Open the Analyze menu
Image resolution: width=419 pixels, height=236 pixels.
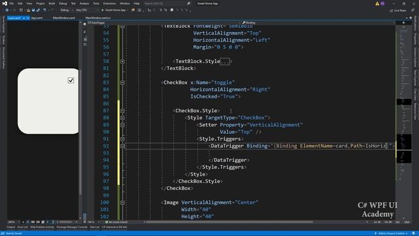[x=84, y=3]
